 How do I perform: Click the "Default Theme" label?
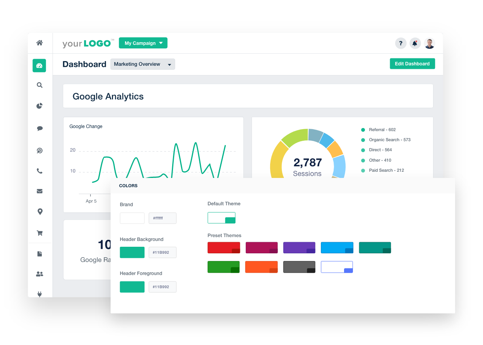tap(224, 204)
